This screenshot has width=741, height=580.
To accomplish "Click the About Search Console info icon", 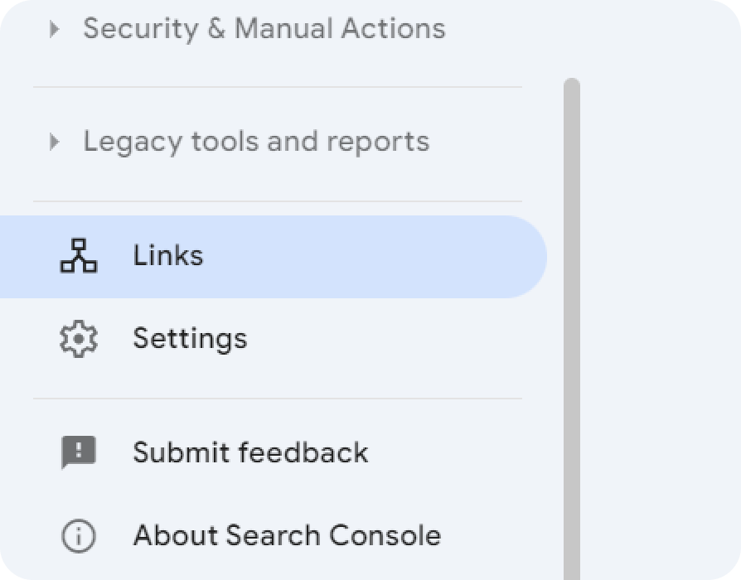I will [79, 535].
